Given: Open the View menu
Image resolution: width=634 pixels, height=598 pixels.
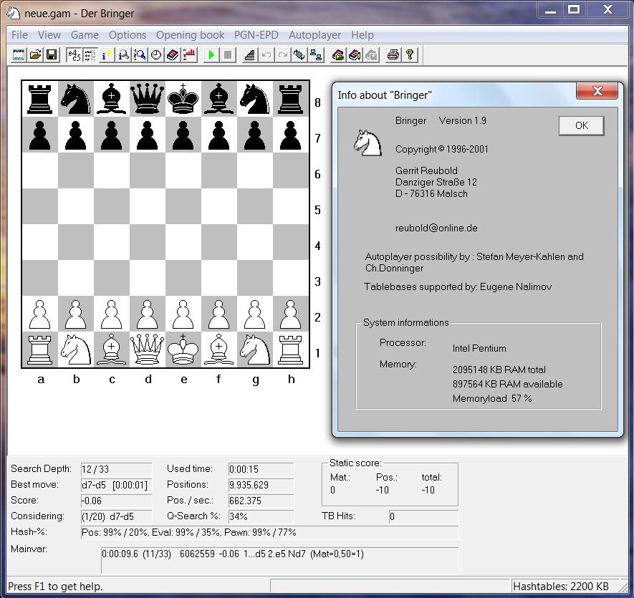Looking at the screenshot, I should (49, 35).
